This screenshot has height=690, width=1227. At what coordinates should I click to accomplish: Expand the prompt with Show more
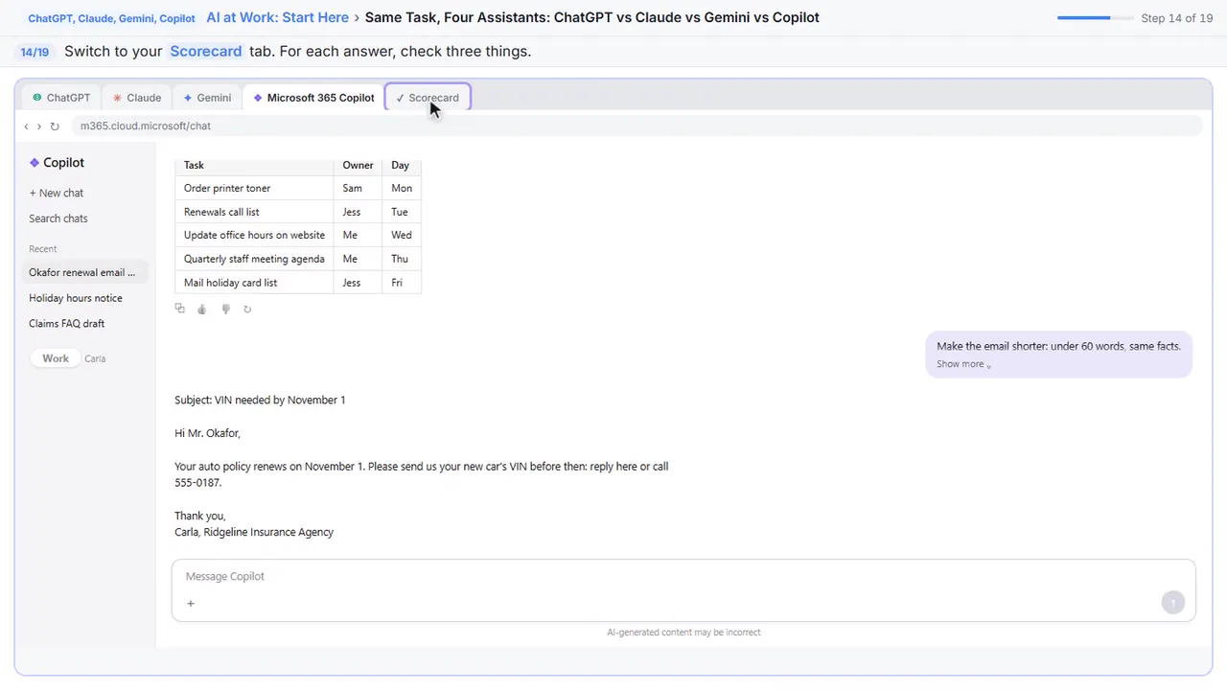(963, 364)
